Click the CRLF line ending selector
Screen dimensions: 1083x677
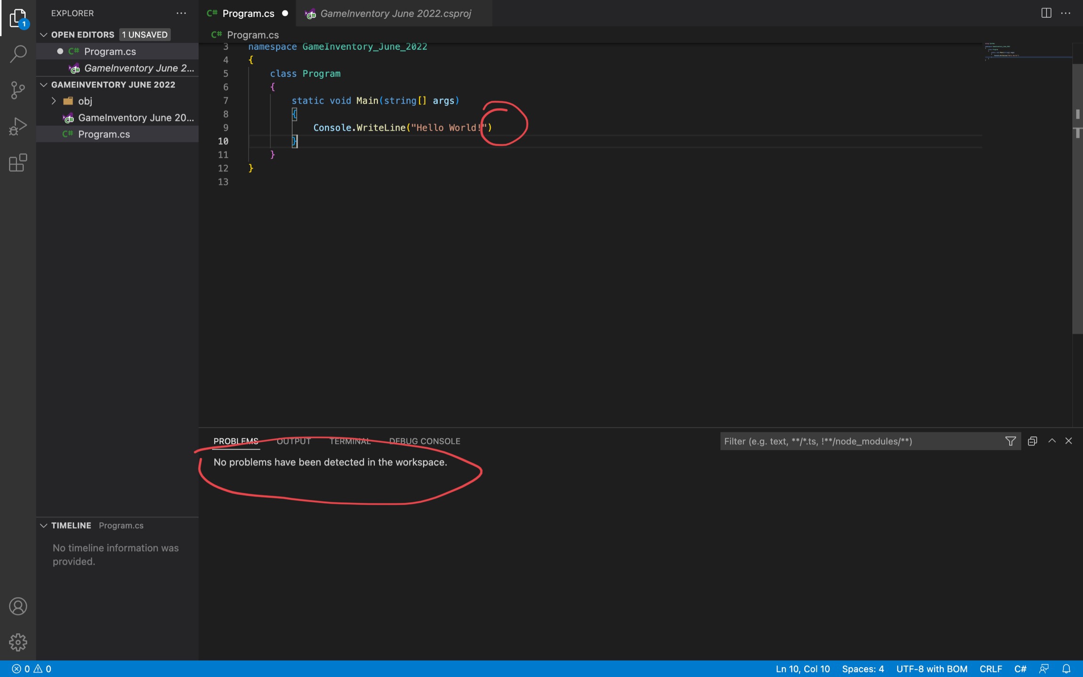tap(990, 669)
